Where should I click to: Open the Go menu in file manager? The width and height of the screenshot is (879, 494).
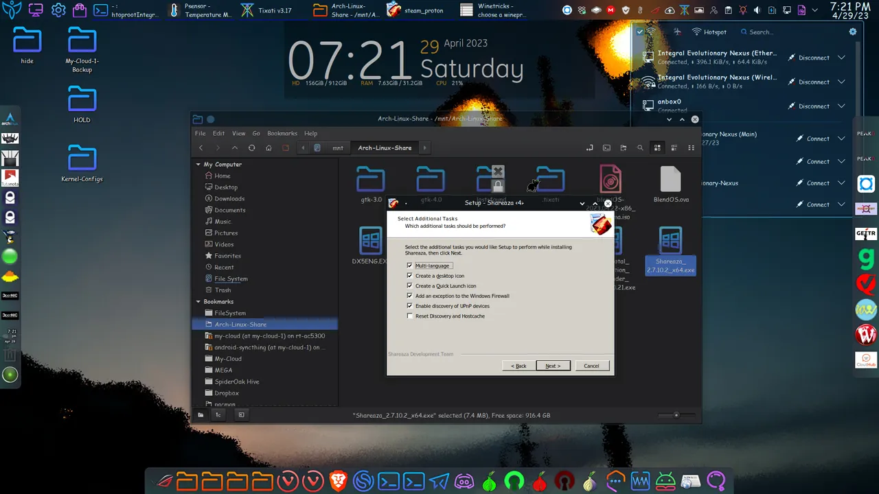[x=256, y=133]
